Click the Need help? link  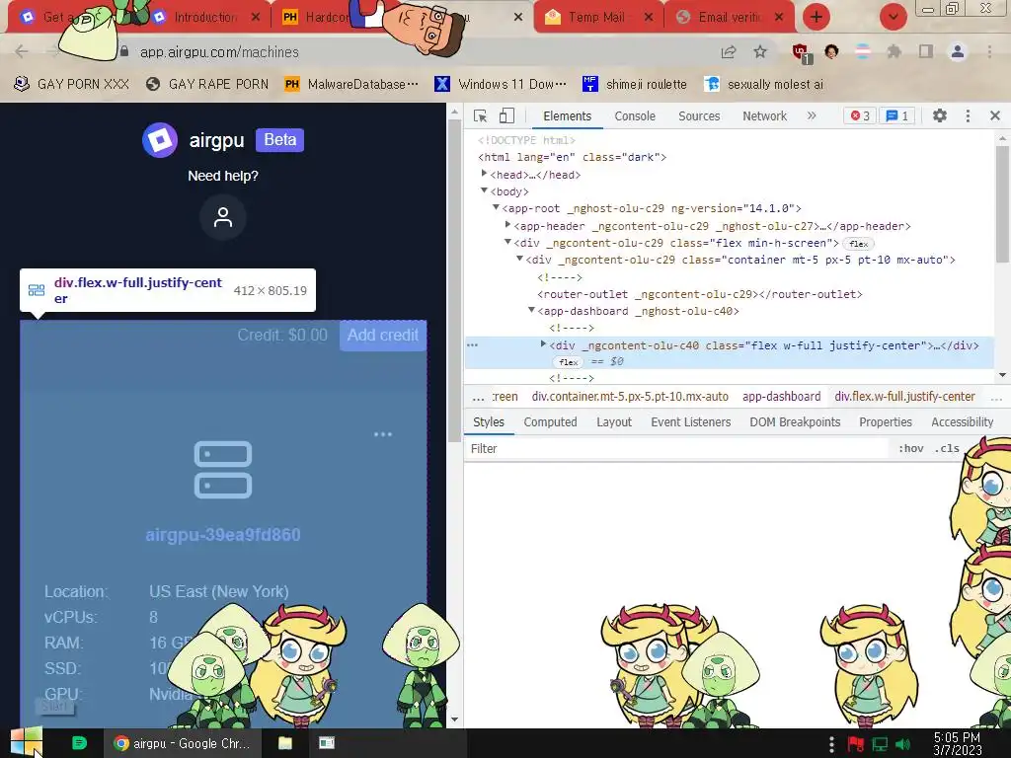223,176
